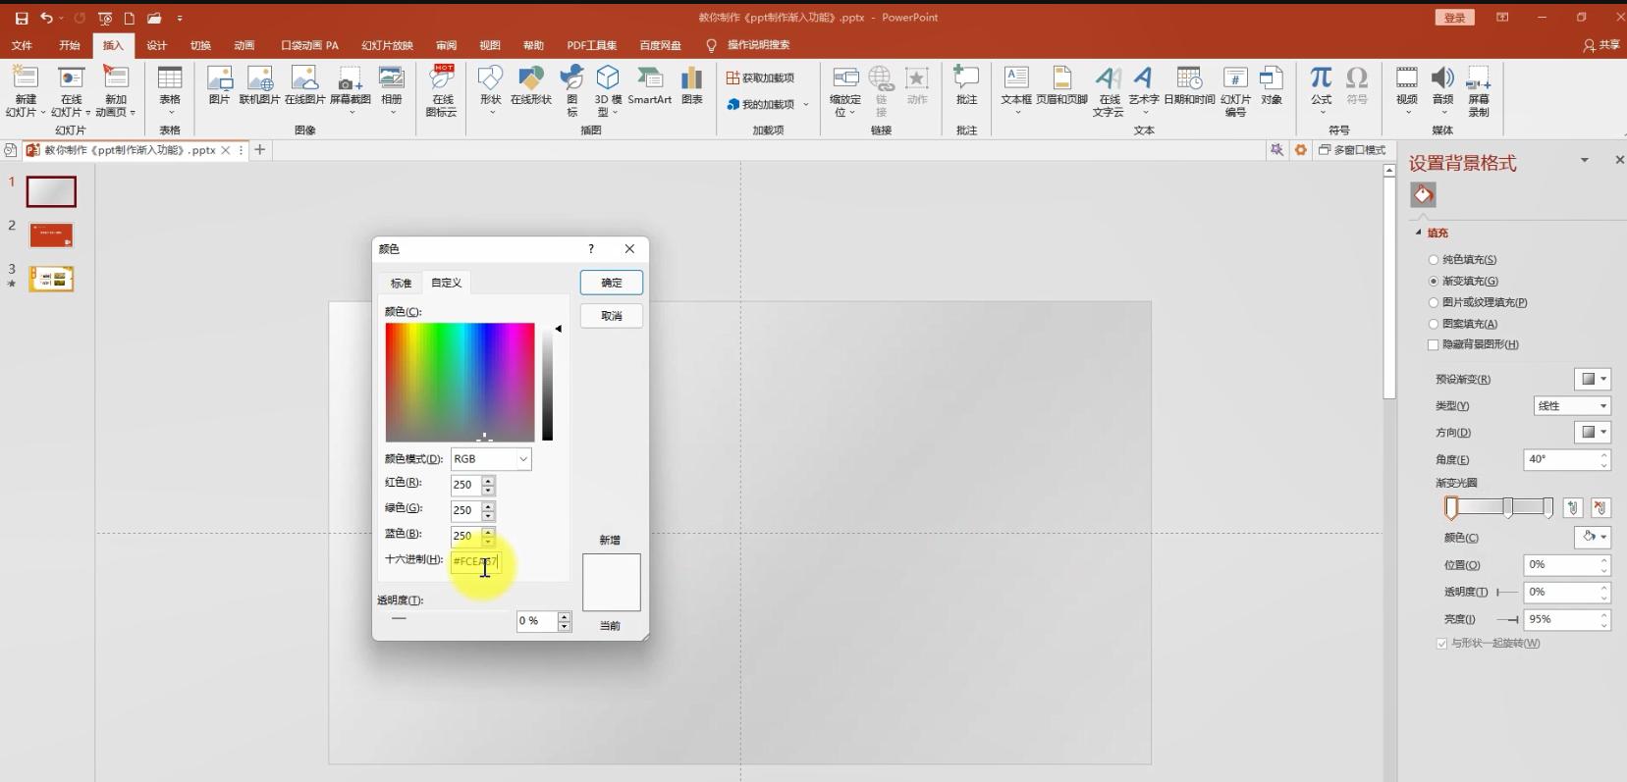
Task: Open the 预设渐变 dropdown
Action: coord(1592,380)
